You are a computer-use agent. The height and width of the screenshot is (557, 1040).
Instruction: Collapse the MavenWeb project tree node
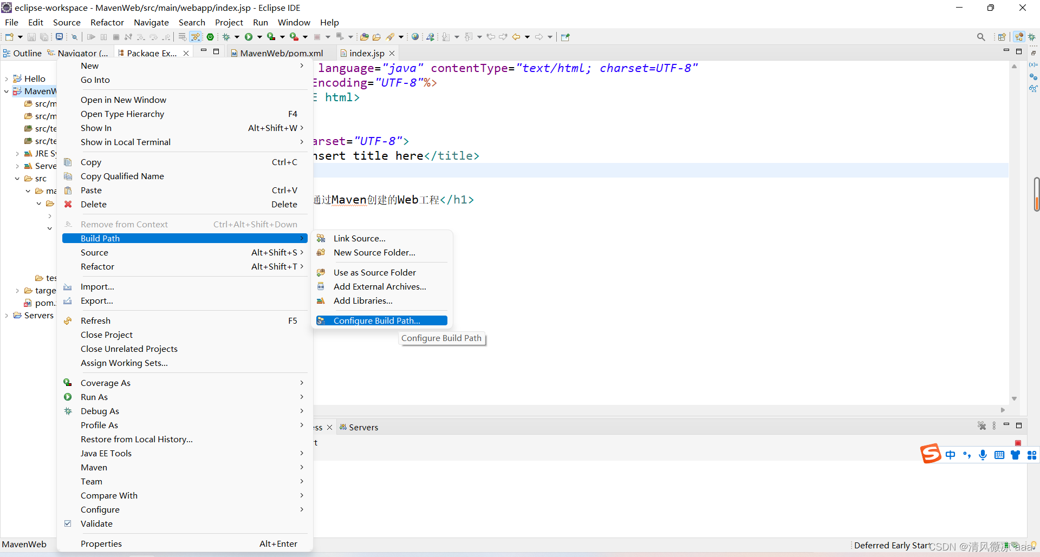[x=6, y=91]
